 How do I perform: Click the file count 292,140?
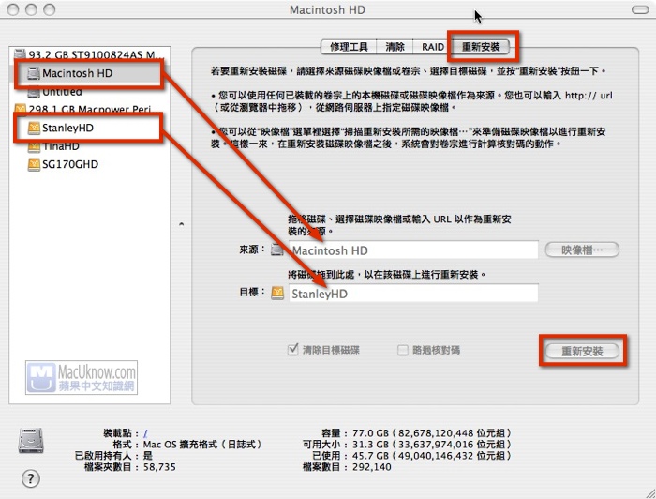tap(371, 467)
